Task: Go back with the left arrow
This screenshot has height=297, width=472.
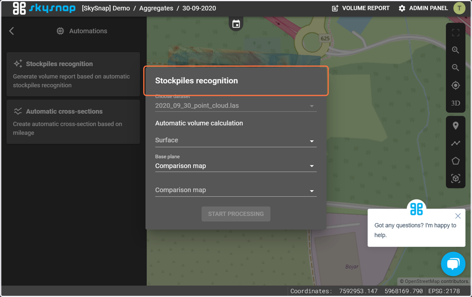Action: click(11, 31)
